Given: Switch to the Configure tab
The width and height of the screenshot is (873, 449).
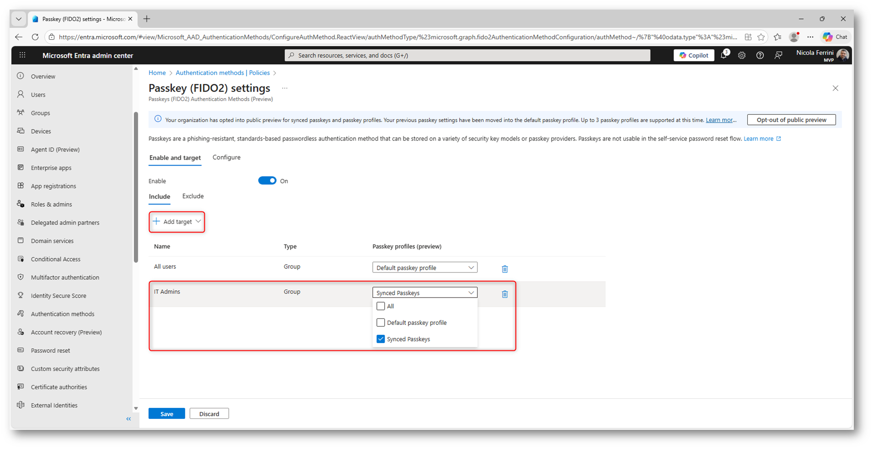Looking at the screenshot, I should [x=226, y=157].
